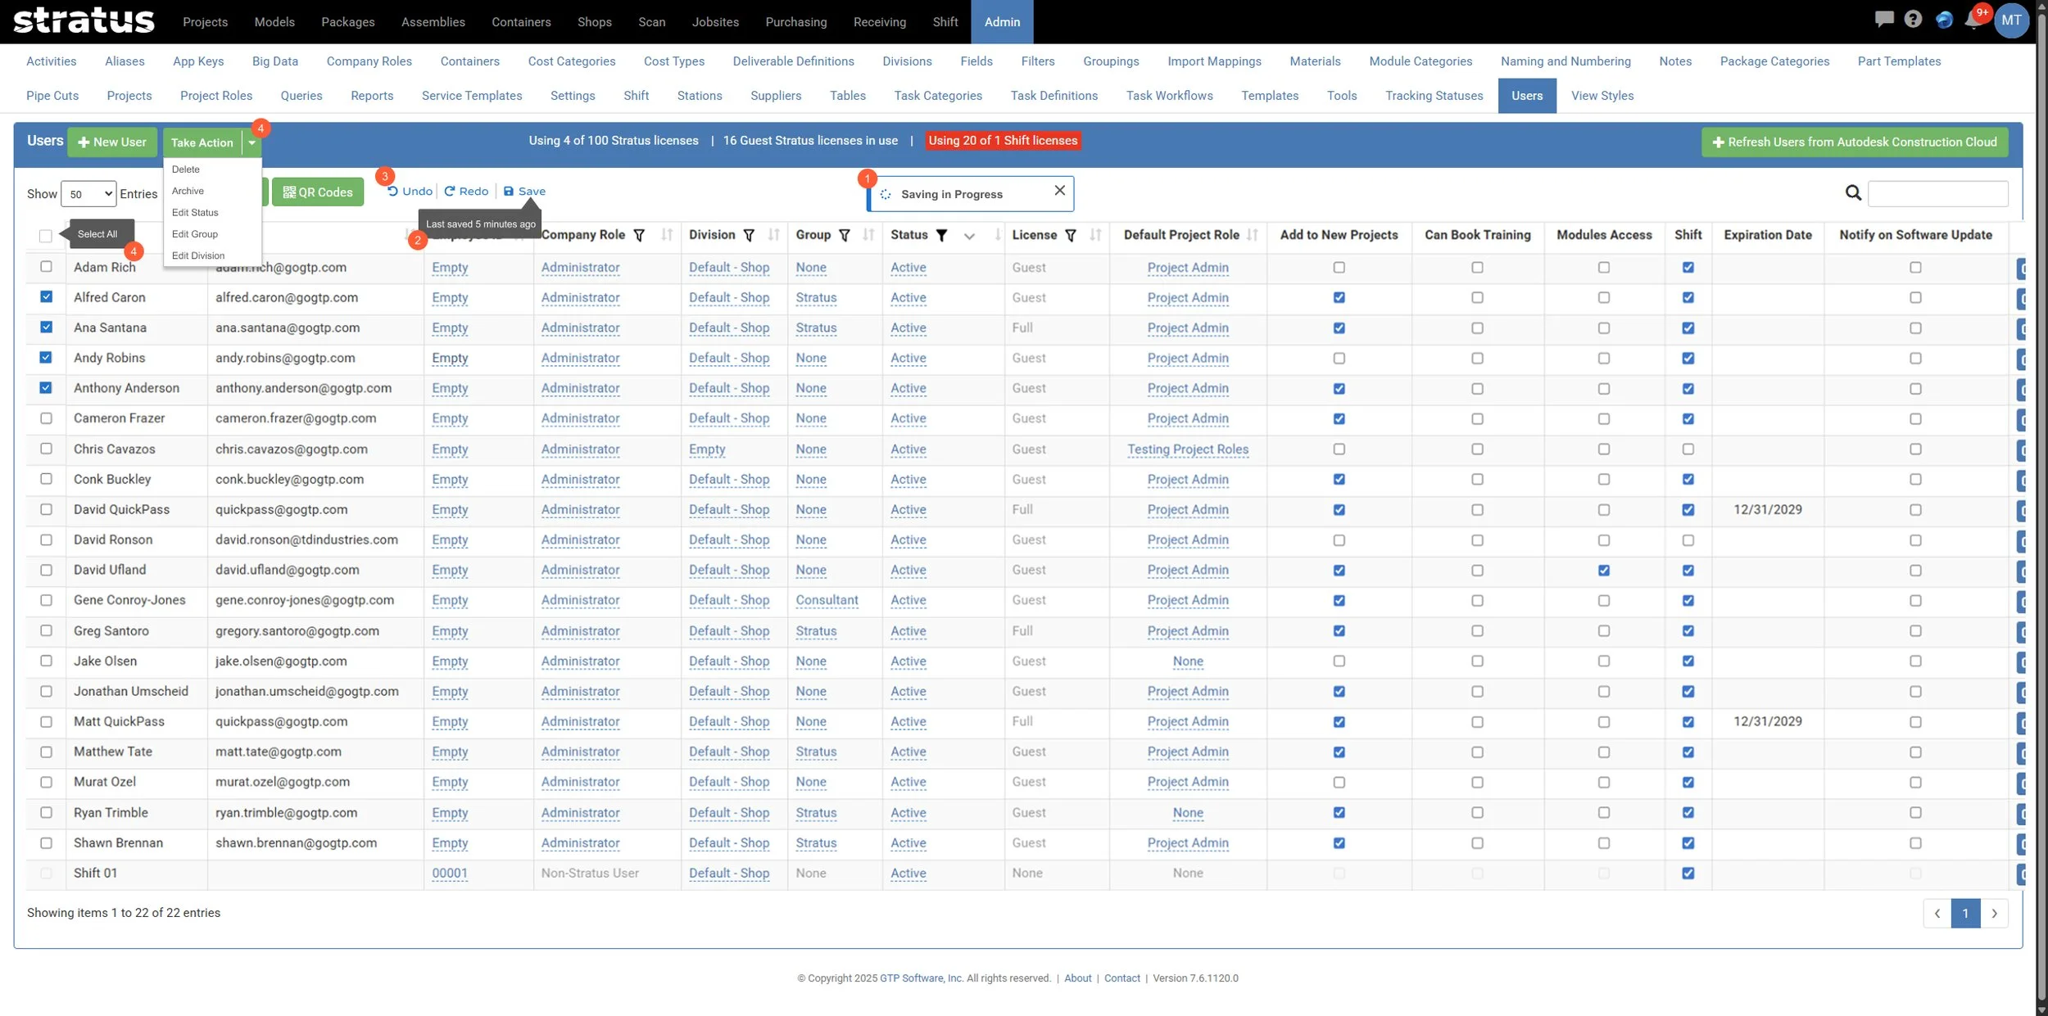
Task: Dismiss the Saving in Progress notification
Action: [1059, 191]
